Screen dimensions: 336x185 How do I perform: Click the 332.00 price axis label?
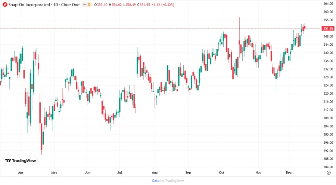coord(328,69)
